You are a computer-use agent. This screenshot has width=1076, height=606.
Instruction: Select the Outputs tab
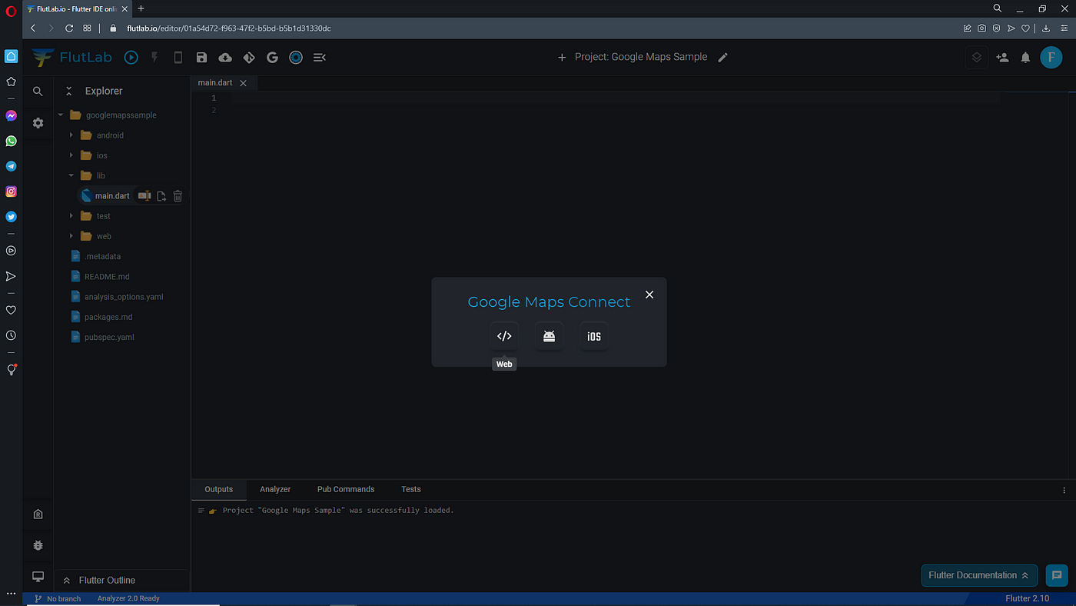coord(218,489)
